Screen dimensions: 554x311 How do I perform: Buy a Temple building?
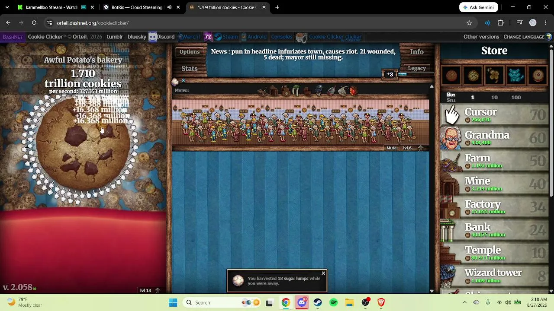(494, 252)
